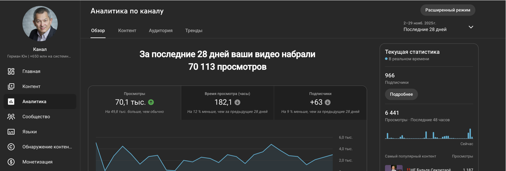Click the 48-hour views bar chart
Screen dimensions: 506x171
pos(429,134)
